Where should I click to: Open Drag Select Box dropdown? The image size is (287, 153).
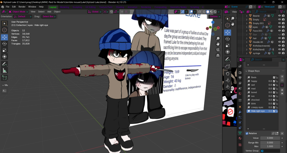pyautogui.click(x=49, y=17)
